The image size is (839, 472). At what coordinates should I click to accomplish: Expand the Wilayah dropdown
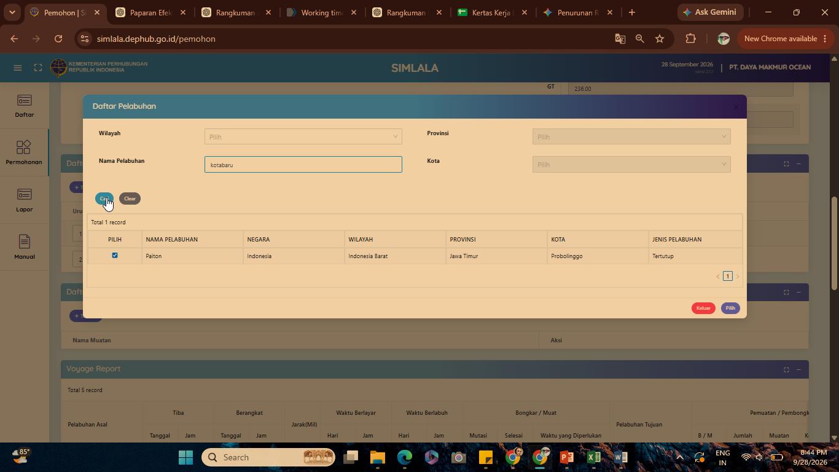point(303,136)
